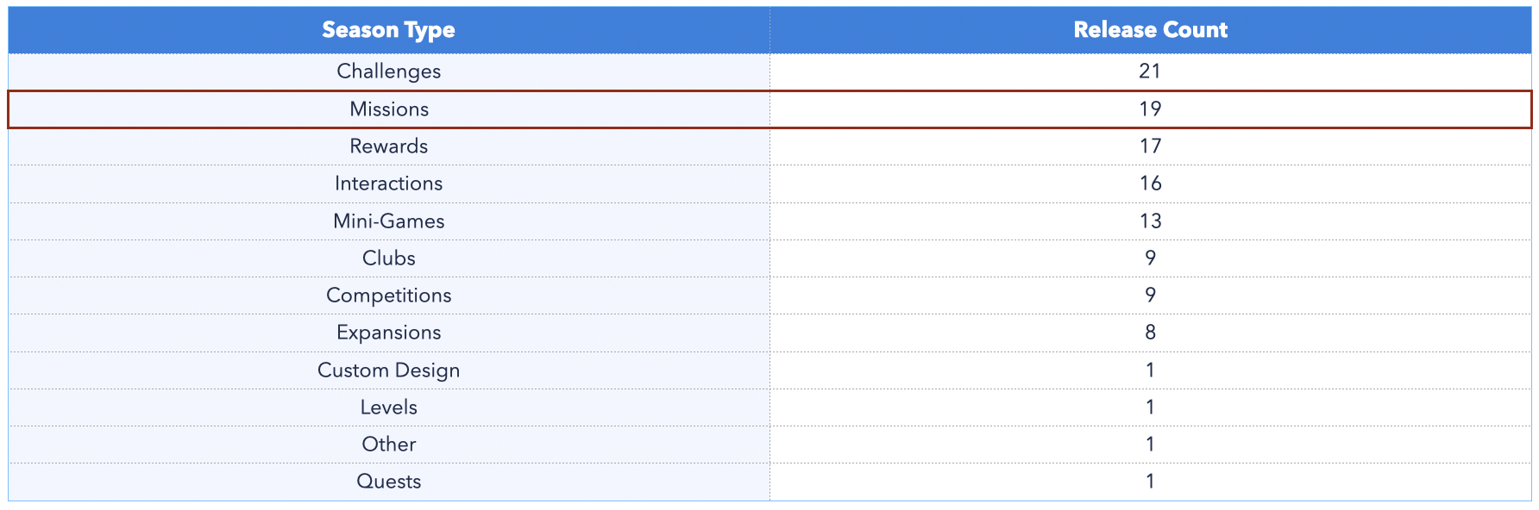Select the Challenges cell
Screen dimensions: 1539x510
[389, 72]
